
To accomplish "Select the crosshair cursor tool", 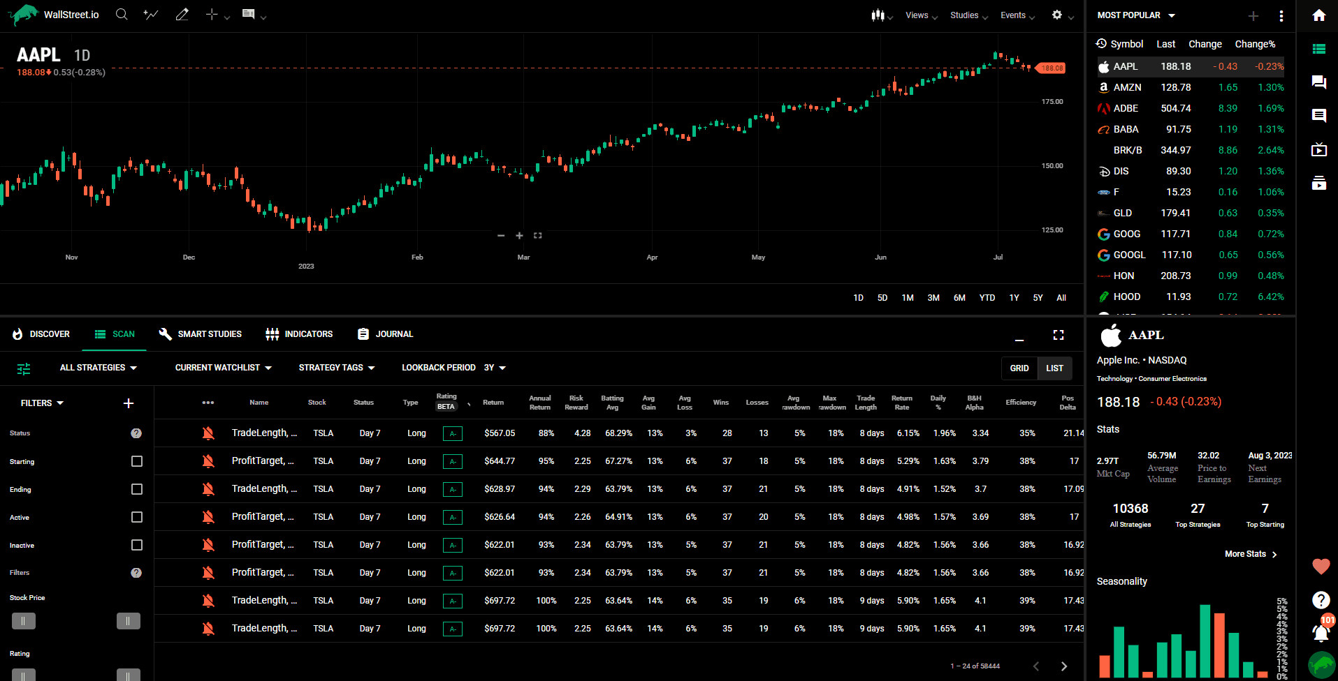I will 212,15.
